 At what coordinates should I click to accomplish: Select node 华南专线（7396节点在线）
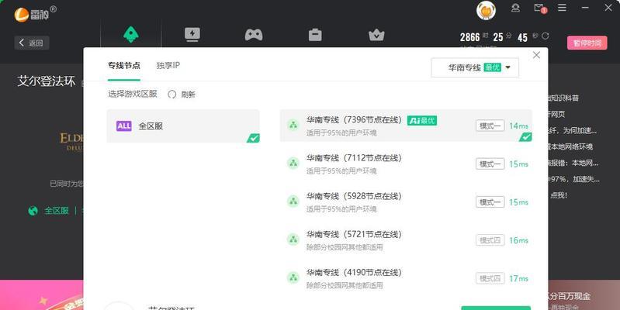(406, 126)
